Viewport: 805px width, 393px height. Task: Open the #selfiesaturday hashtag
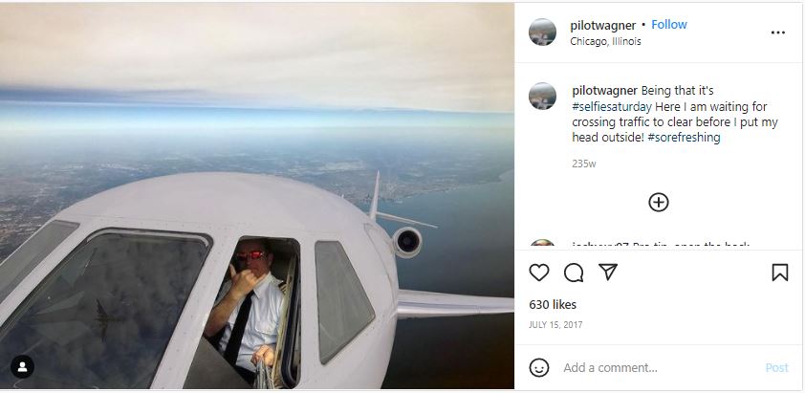coord(612,107)
